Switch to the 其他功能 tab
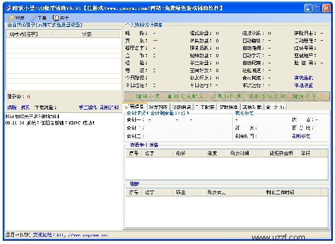 coord(252,107)
